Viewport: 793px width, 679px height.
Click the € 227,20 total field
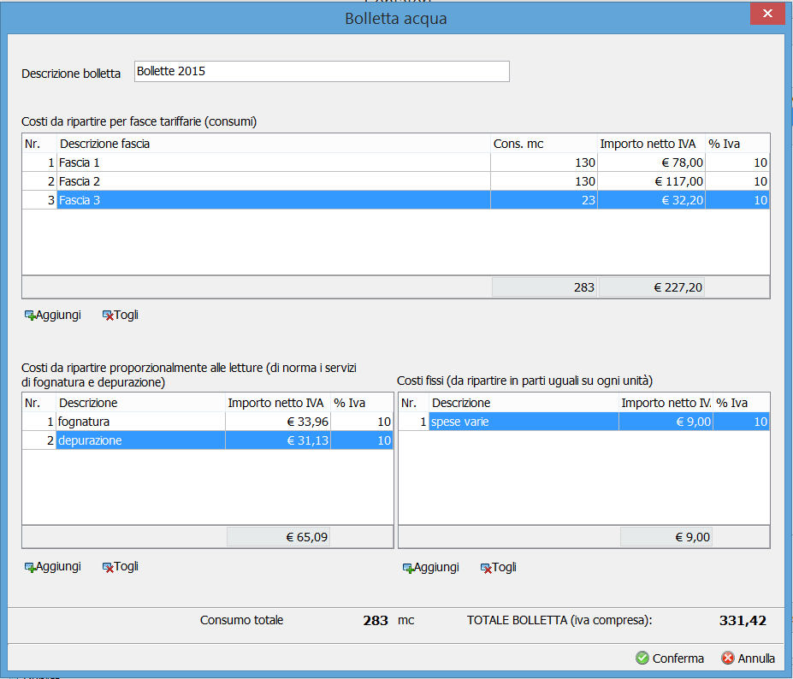pyautogui.click(x=652, y=287)
